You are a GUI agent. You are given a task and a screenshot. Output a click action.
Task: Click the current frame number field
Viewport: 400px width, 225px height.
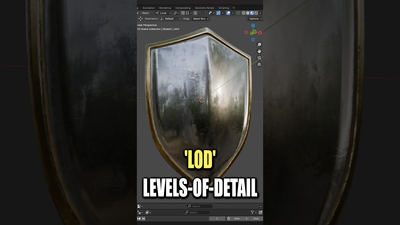[217, 219]
